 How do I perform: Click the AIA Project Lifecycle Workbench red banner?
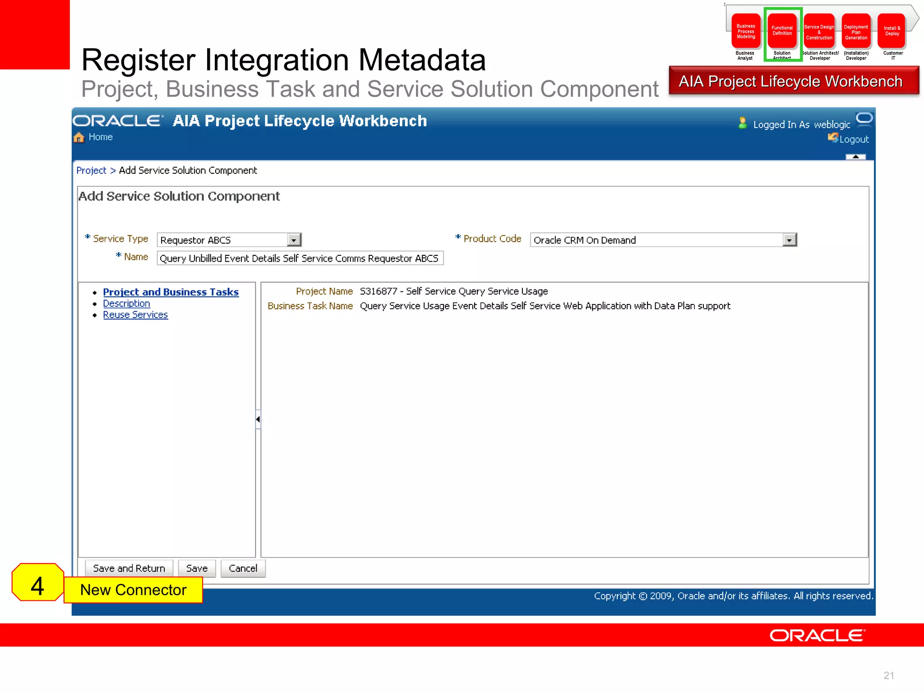(794, 81)
